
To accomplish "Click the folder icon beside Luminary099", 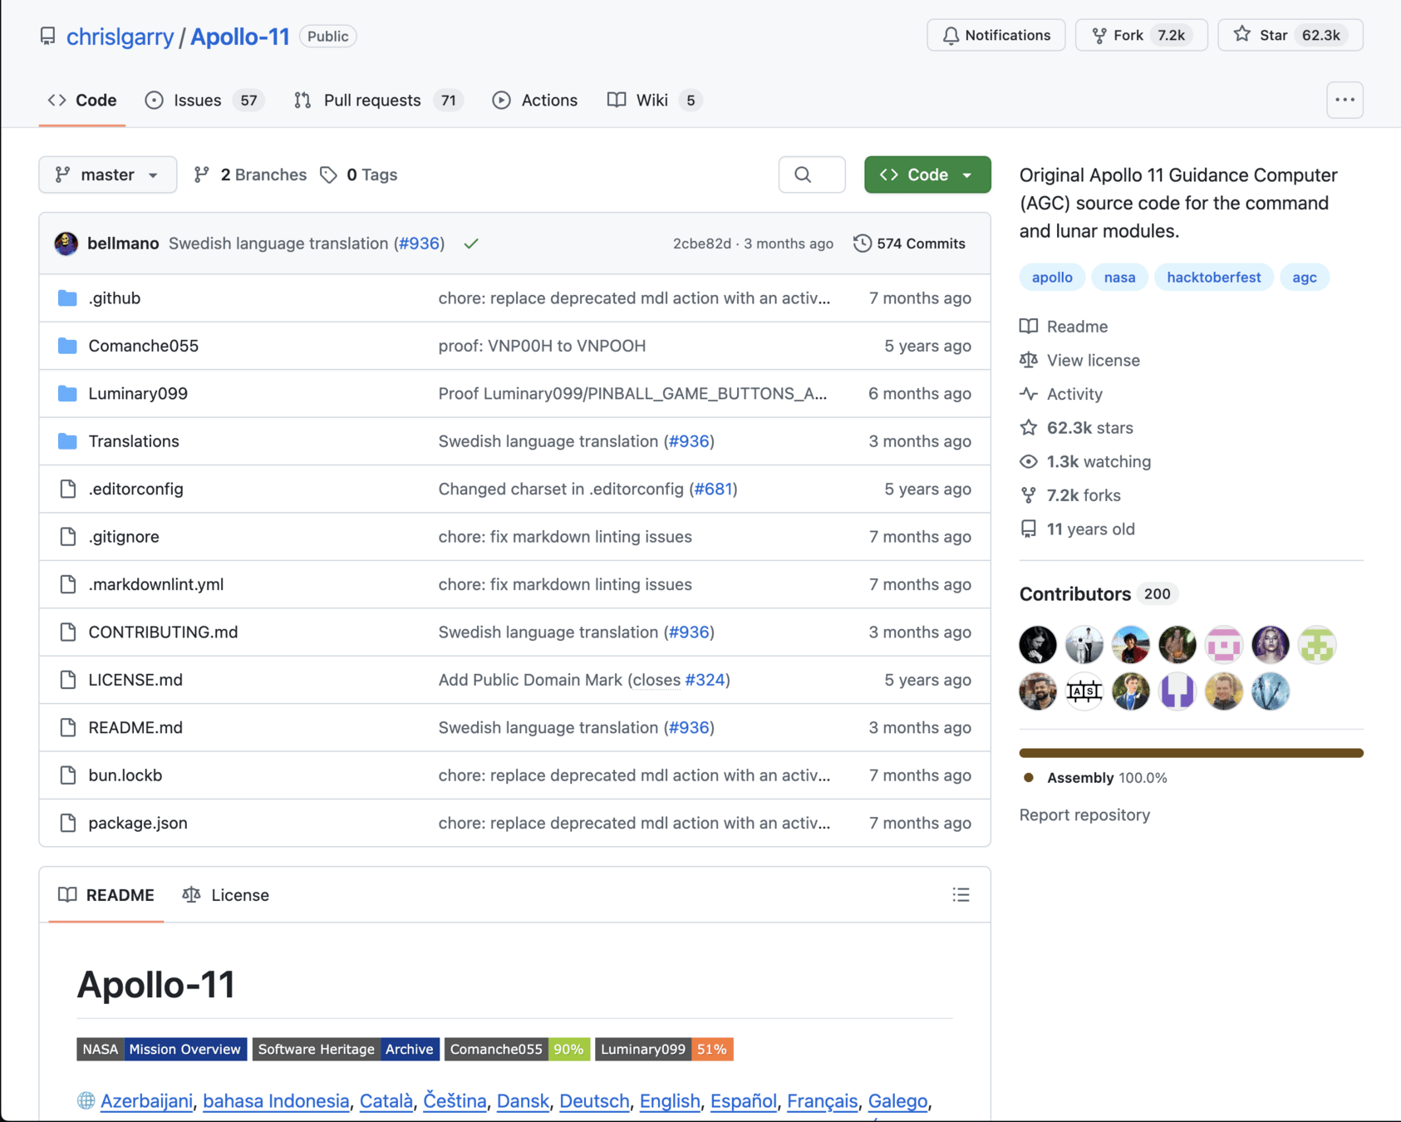I will click(x=67, y=393).
